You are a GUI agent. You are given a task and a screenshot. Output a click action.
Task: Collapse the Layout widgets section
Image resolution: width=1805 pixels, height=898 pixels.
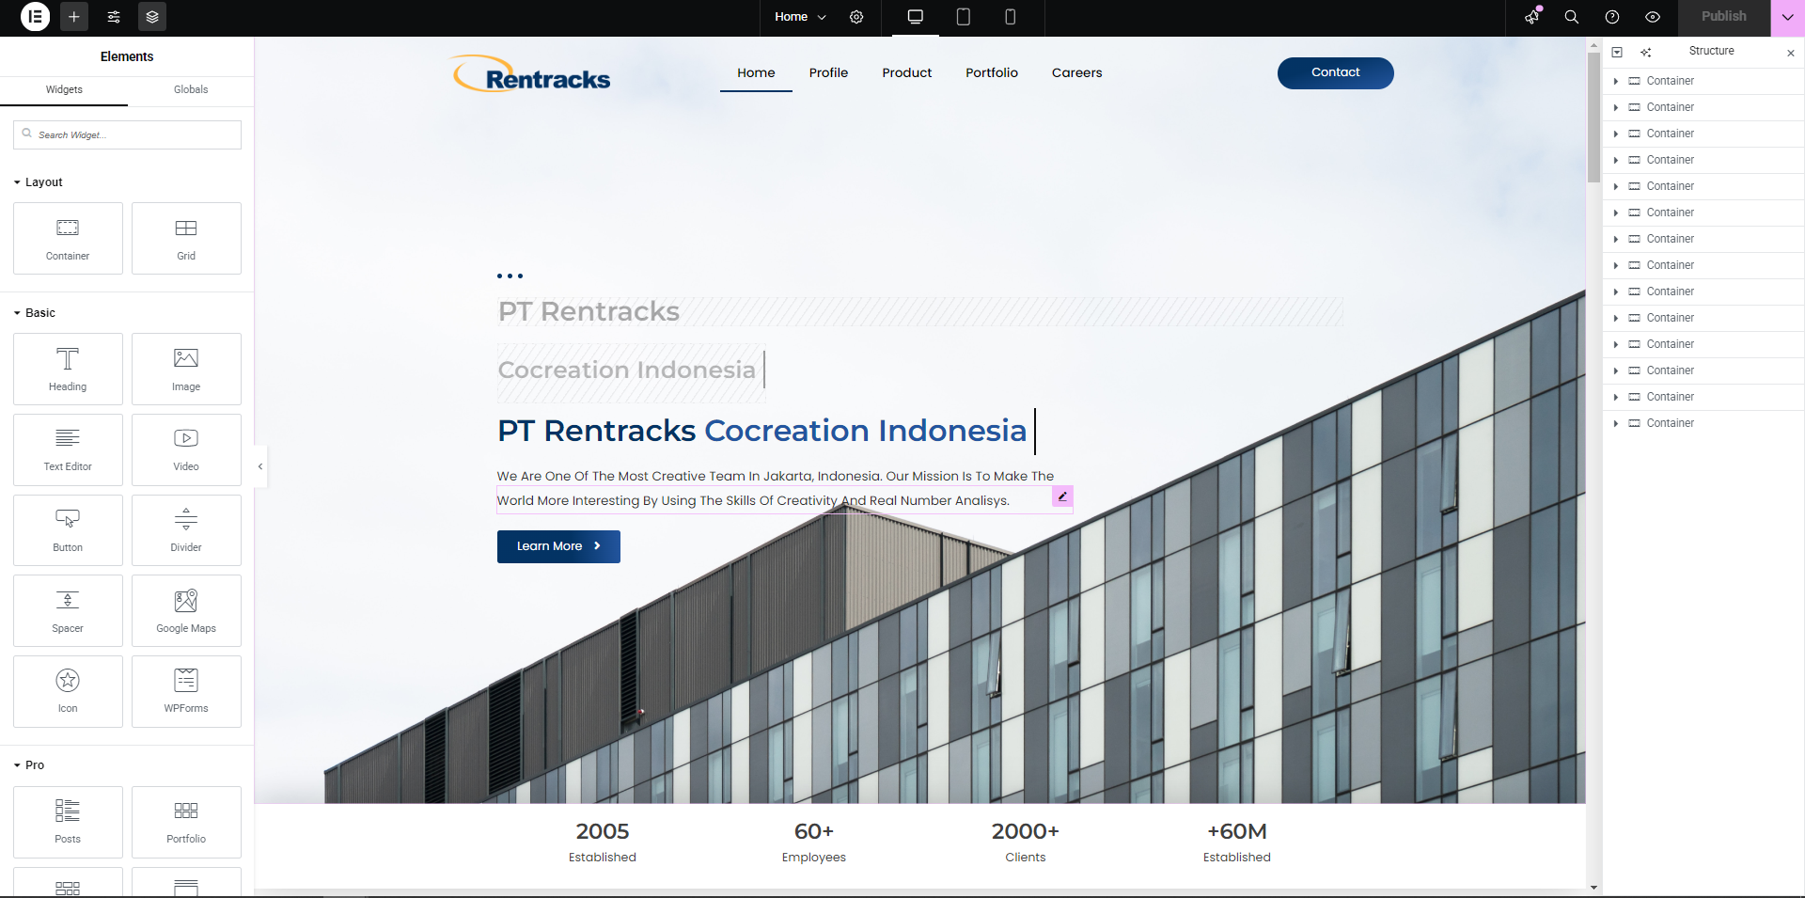click(x=18, y=182)
